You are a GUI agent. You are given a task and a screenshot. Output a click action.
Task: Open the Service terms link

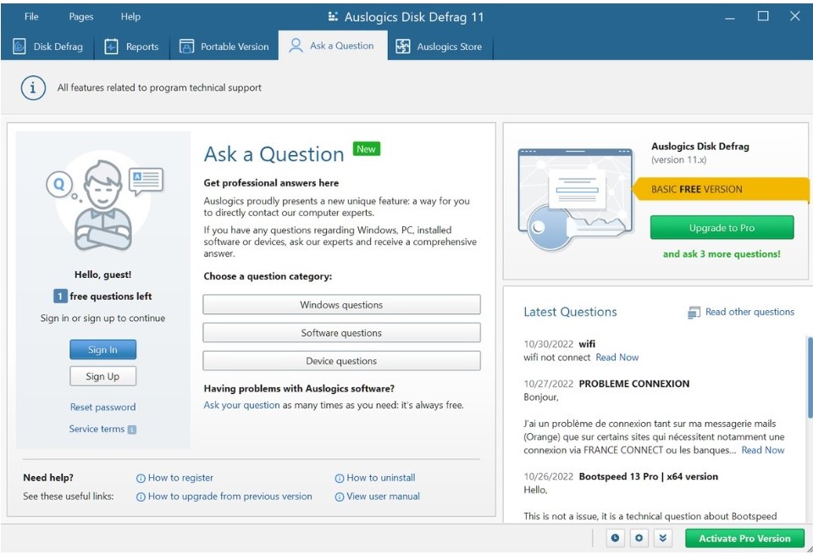click(x=97, y=429)
